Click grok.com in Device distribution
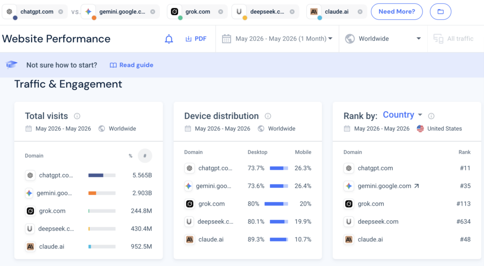The image size is (484, 266). pyautogui.click(x=211, y=204)
